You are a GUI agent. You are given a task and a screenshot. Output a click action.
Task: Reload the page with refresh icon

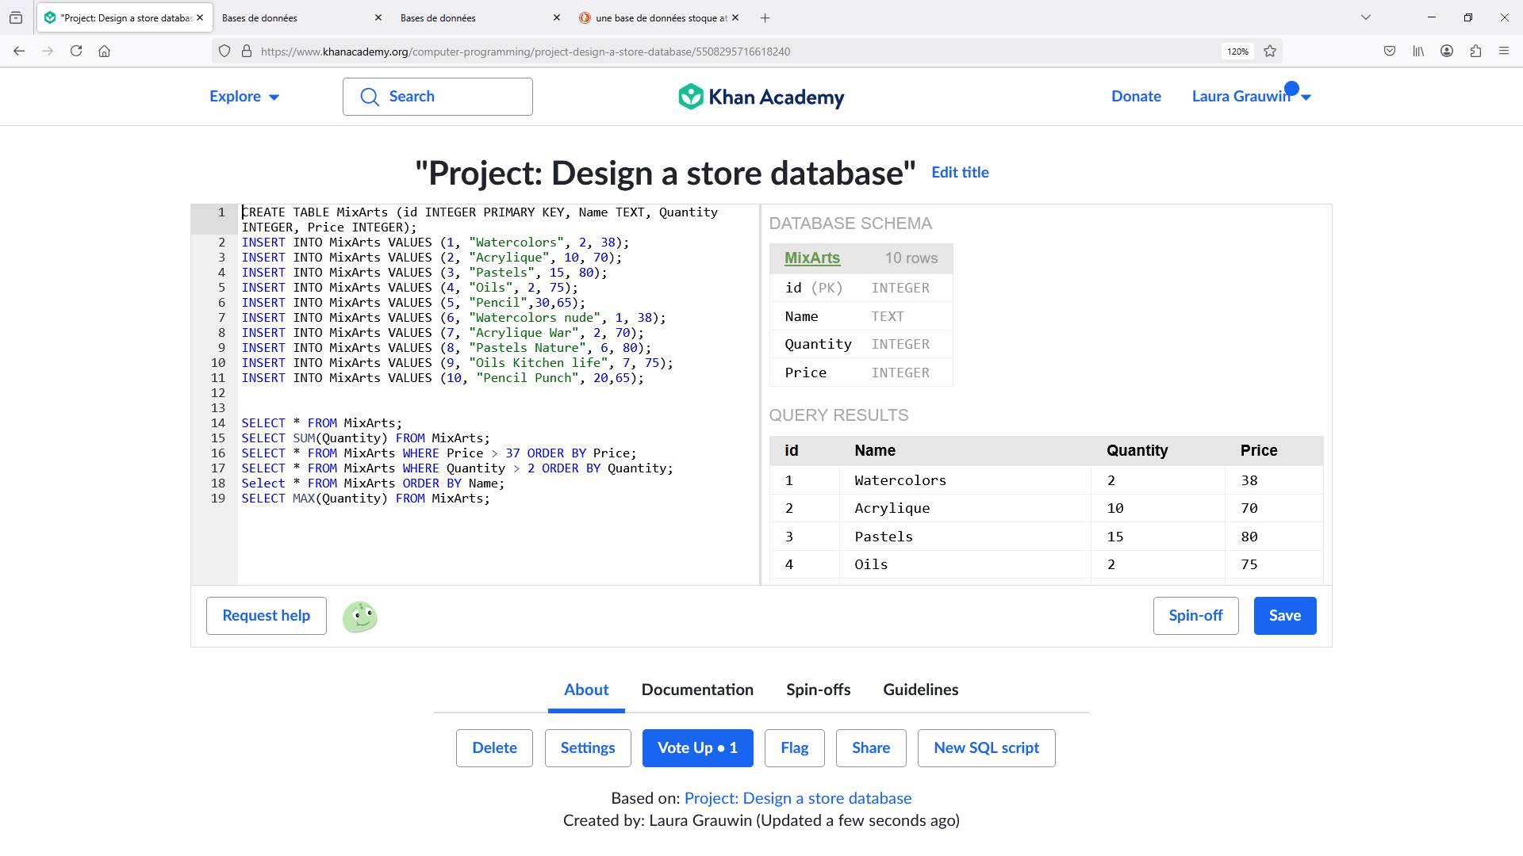[76, 51]
